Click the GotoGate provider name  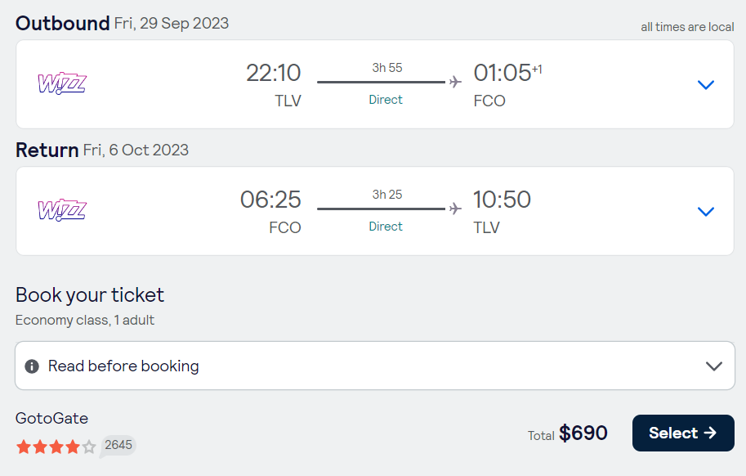point(51,418)
